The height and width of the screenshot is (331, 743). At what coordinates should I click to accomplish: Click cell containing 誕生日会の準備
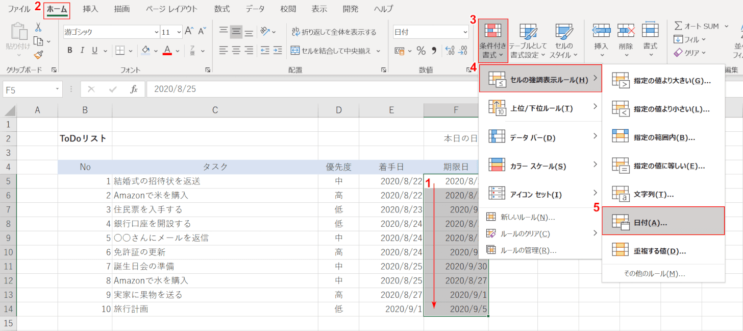coord(215,266)
